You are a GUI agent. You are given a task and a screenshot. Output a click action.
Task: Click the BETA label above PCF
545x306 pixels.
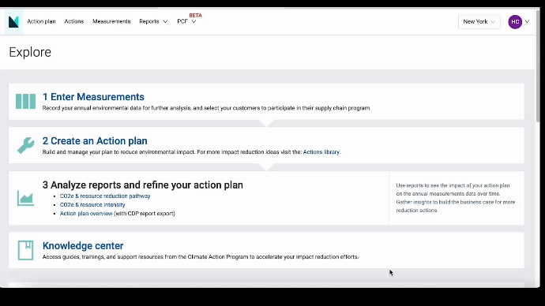[x=195, y=15]
